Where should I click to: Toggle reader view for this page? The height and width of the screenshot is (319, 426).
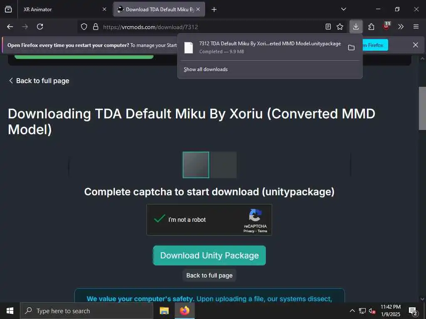point(328,27)
